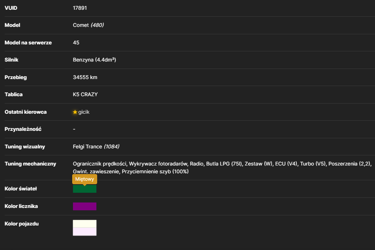The width and height of the screenshot is (375, 250).
Task: Click the wheel ID (1084)
Action: click(x=112, y=146)
